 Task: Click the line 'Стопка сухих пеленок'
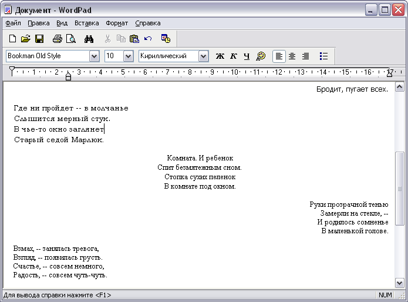(200, 177)
